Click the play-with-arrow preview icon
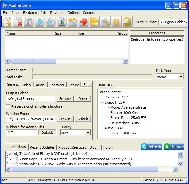This screenshot has height=184, width=189. pos(51,22)
